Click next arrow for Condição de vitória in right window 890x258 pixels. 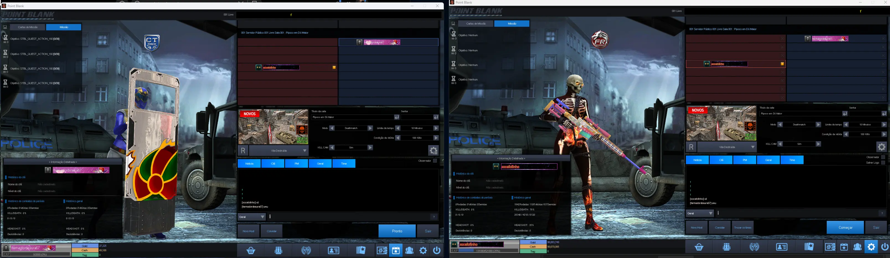click(884, 134)
